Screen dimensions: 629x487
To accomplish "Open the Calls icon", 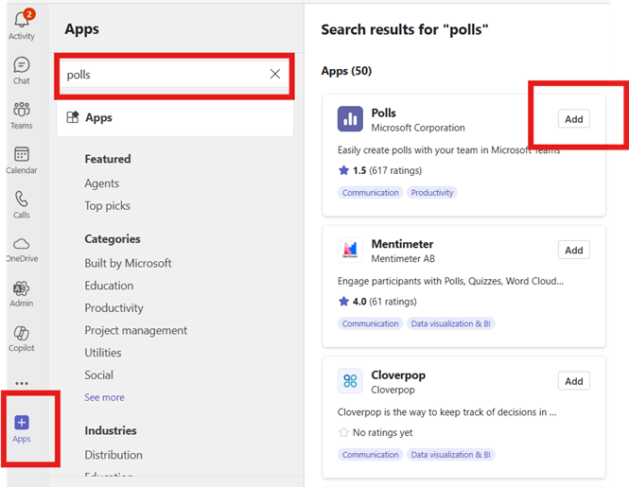I will point(21,200).
